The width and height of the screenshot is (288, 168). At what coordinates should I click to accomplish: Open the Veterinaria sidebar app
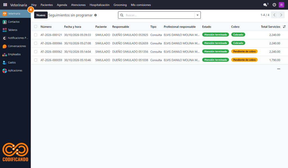coord(15,14)
